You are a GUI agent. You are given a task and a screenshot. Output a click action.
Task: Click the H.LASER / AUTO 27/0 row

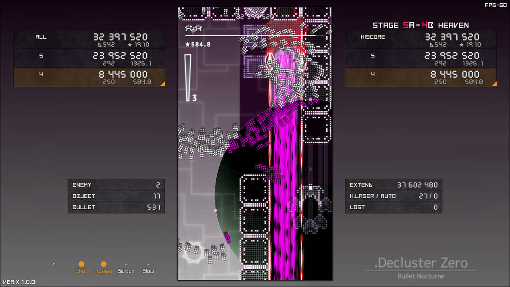click(394, 196)
